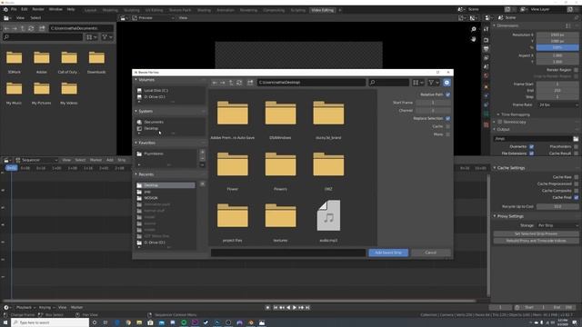Open Frame Rate dropdown
This screenshot has width=582, height=327.
pos(557,105)
